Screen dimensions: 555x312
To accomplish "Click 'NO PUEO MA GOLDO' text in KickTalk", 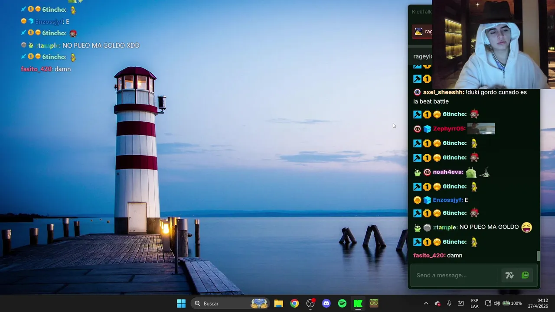I will click(489, 227).
